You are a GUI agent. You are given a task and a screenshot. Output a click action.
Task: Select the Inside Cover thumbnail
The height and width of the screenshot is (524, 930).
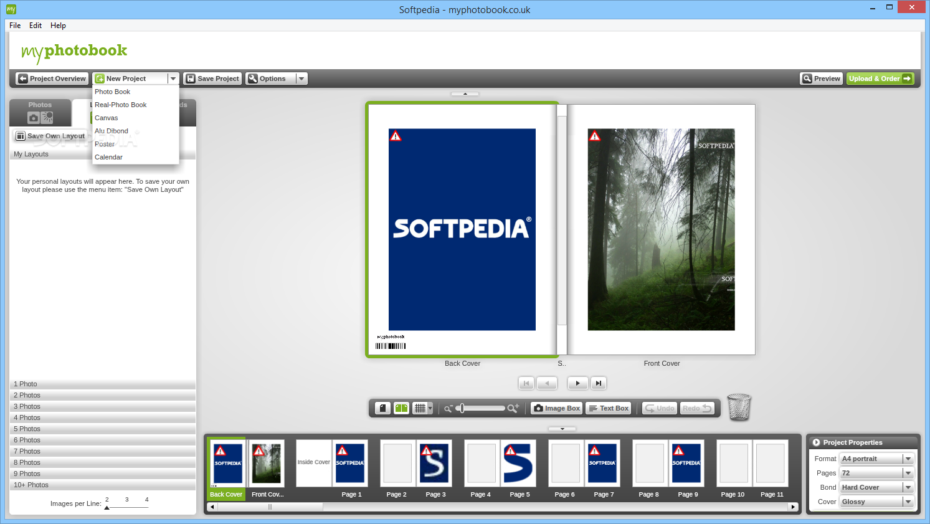coord(313,464)
